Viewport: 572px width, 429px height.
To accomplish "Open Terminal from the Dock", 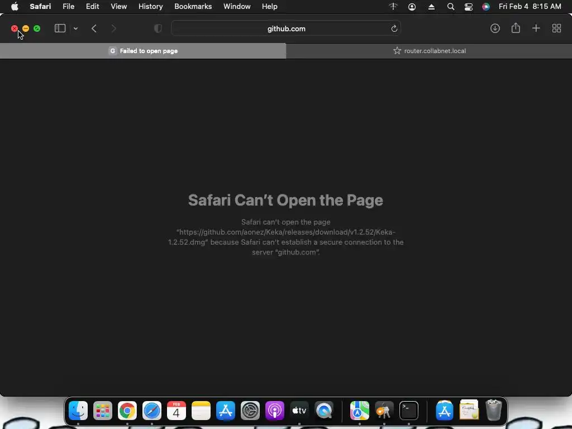I will (x=408, y=411).
